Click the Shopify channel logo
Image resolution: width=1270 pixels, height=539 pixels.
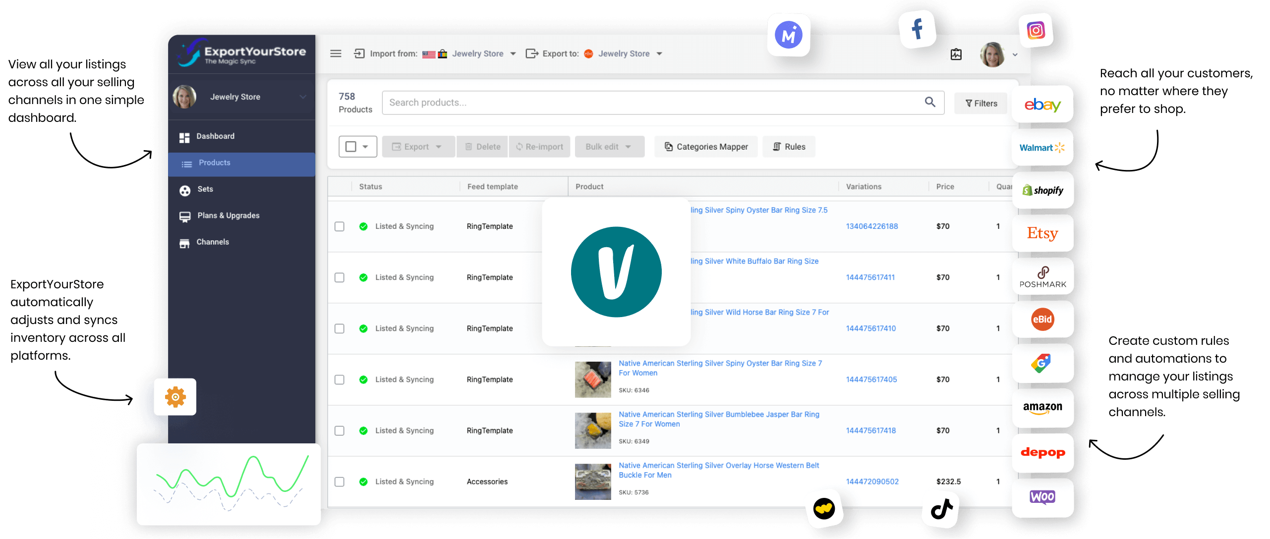(1042, 190)
